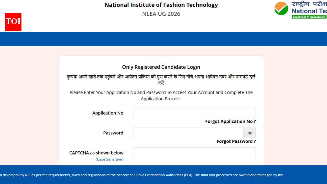Focus the Password input field
The height and width of the screenshot is (184, 327).
pos(188,133)
